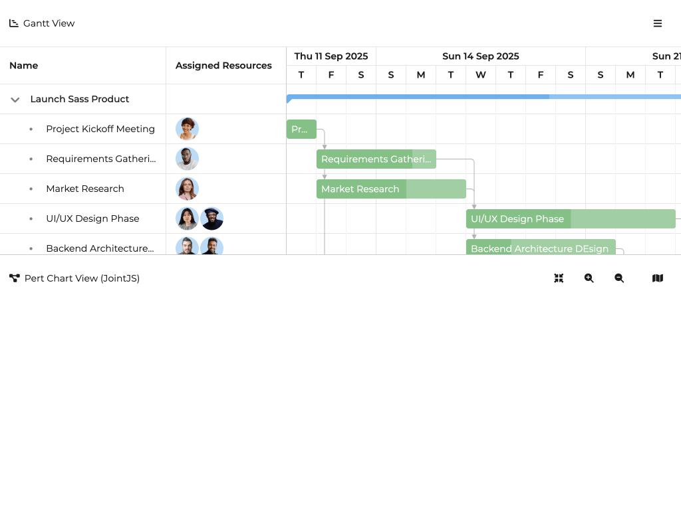Select the Requirements Gathering task bar
The height and width of the screenshot is (510, 681).
376,159
